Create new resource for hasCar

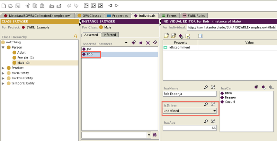click(256, 87)
